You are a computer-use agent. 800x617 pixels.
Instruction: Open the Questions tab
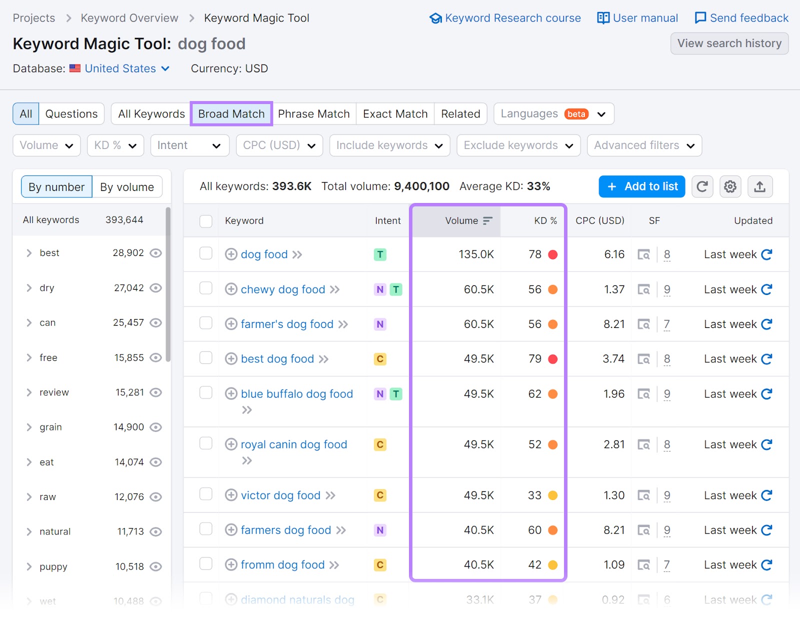click(x=71, y=113)
